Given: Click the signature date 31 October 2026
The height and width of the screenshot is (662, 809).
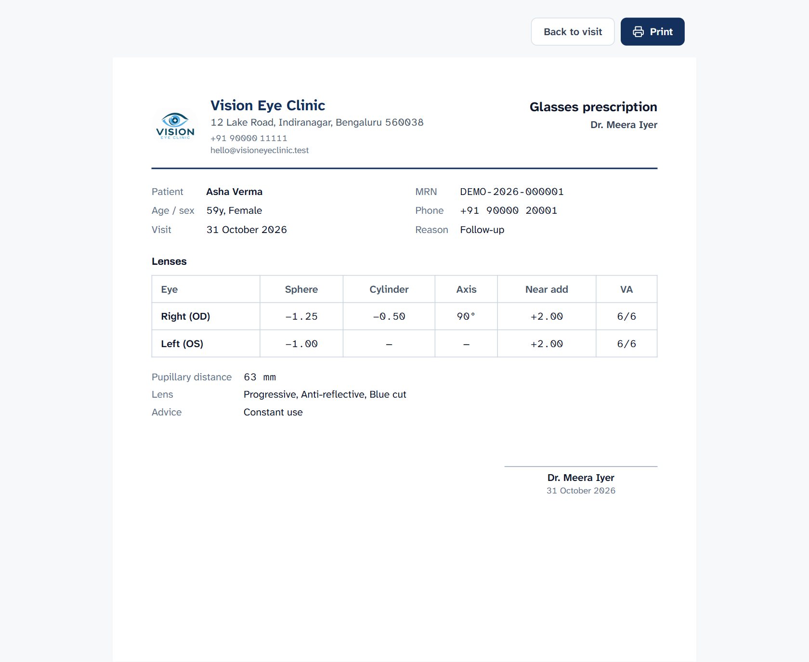Looking at the screenshot, I should [581, 491].
